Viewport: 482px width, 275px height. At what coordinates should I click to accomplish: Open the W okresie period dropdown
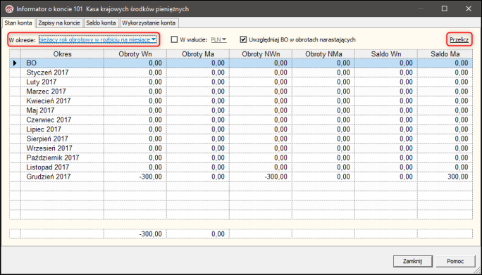click(x=98, y=40)
